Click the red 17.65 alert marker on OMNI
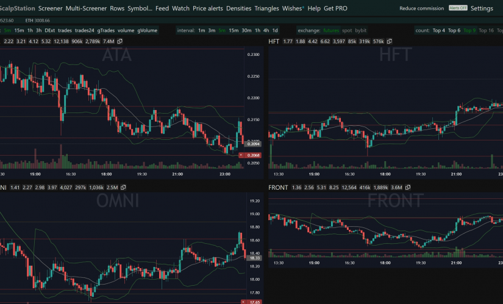The width and height of the screenshot is (503, 304). [x=251, y=302]
